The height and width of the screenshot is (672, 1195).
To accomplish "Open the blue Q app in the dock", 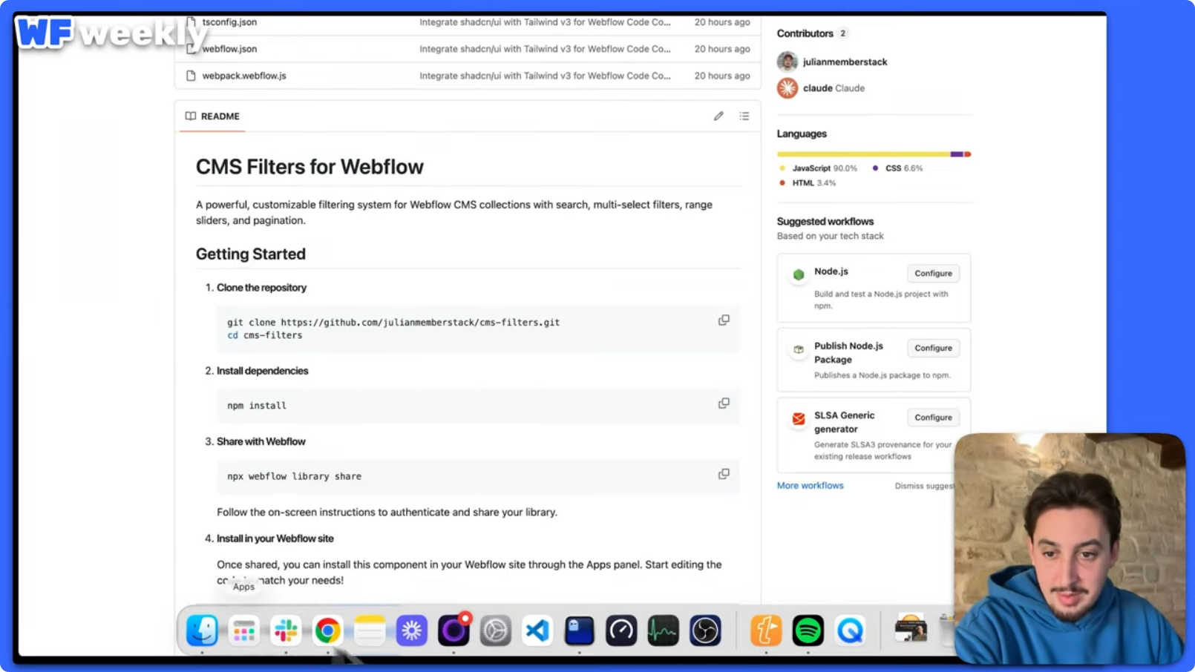I will pos(850,630).
